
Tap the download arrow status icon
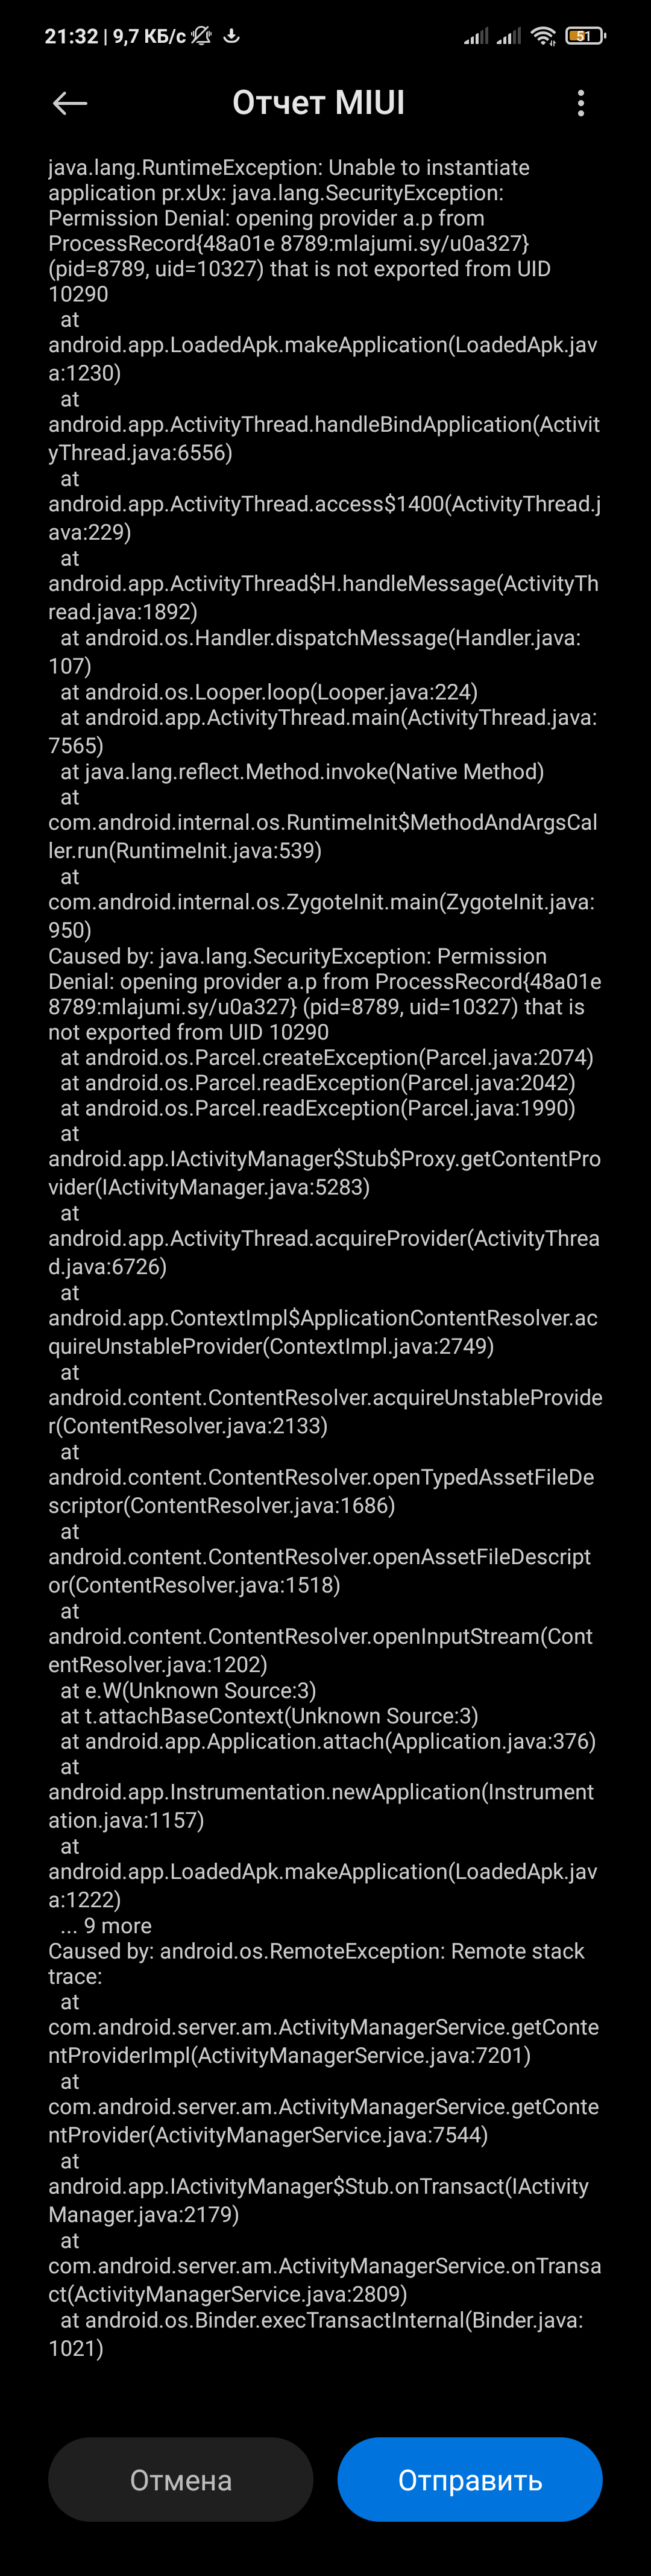pos(232,36)
